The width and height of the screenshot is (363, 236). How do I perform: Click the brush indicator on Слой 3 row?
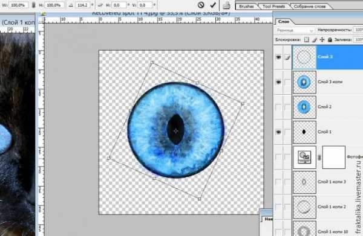tap(287, 57)
